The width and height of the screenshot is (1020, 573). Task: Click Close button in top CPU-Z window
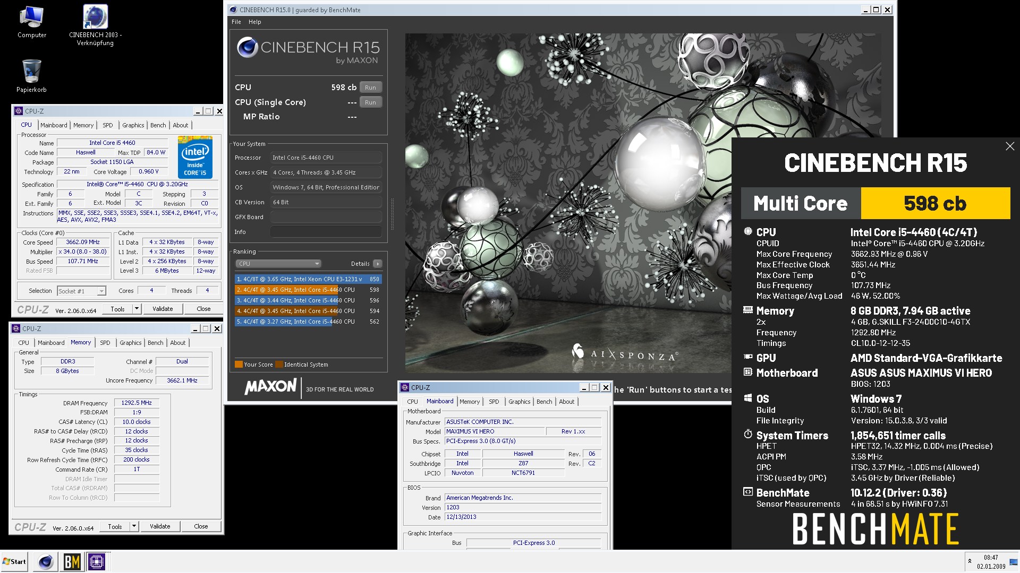coord(203,309)
